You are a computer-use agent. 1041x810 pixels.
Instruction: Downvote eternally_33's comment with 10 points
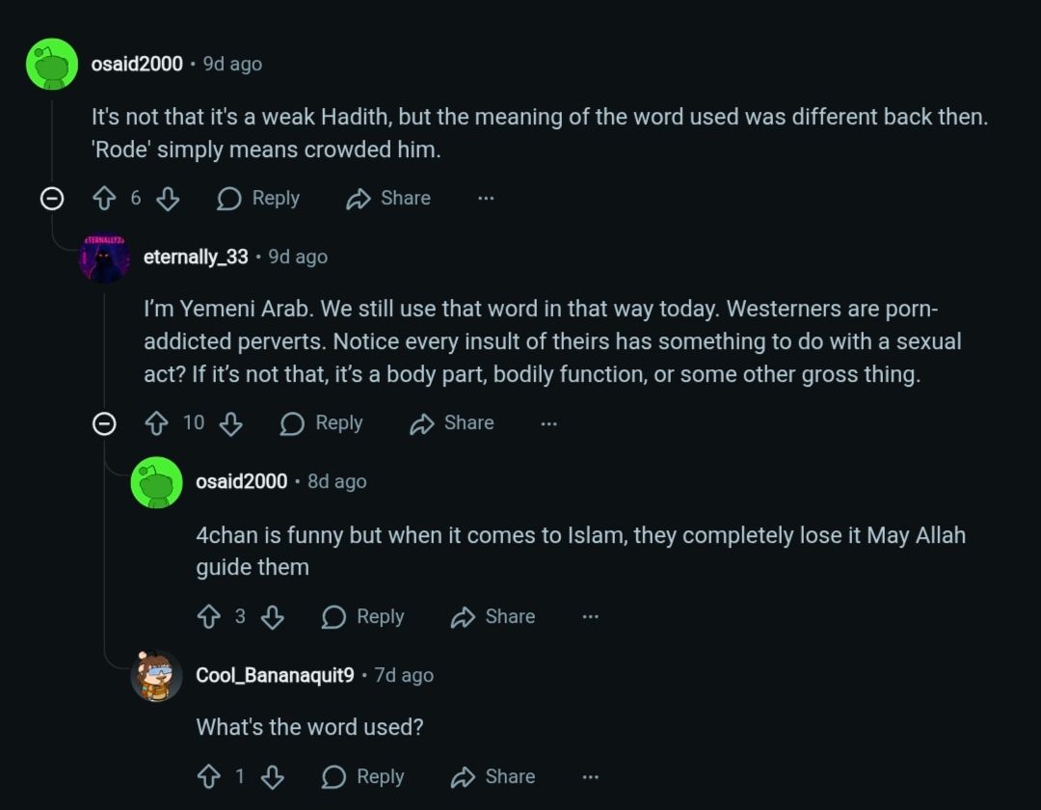click(x=230, y=423)
